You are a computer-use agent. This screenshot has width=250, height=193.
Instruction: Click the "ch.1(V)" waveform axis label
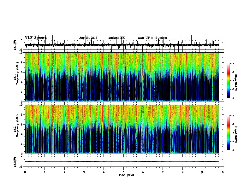(x=15, y=45)
